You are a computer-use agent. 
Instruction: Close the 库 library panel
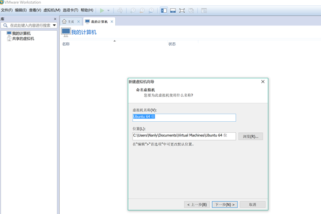pyautogui.click(x=55, y=19)
